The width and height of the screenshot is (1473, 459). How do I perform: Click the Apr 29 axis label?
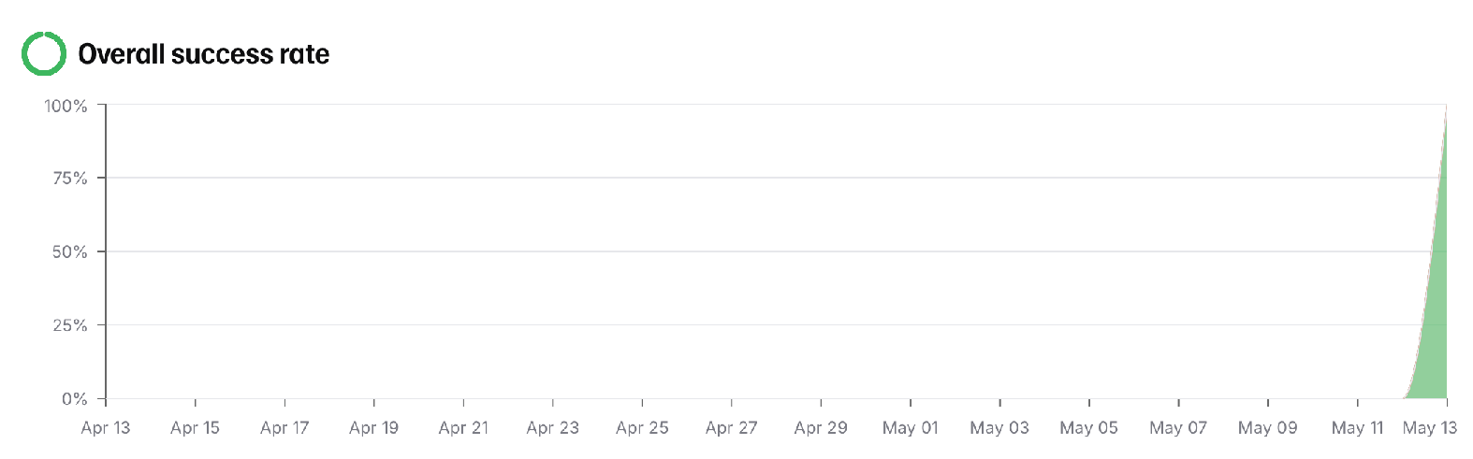[821, 428]
